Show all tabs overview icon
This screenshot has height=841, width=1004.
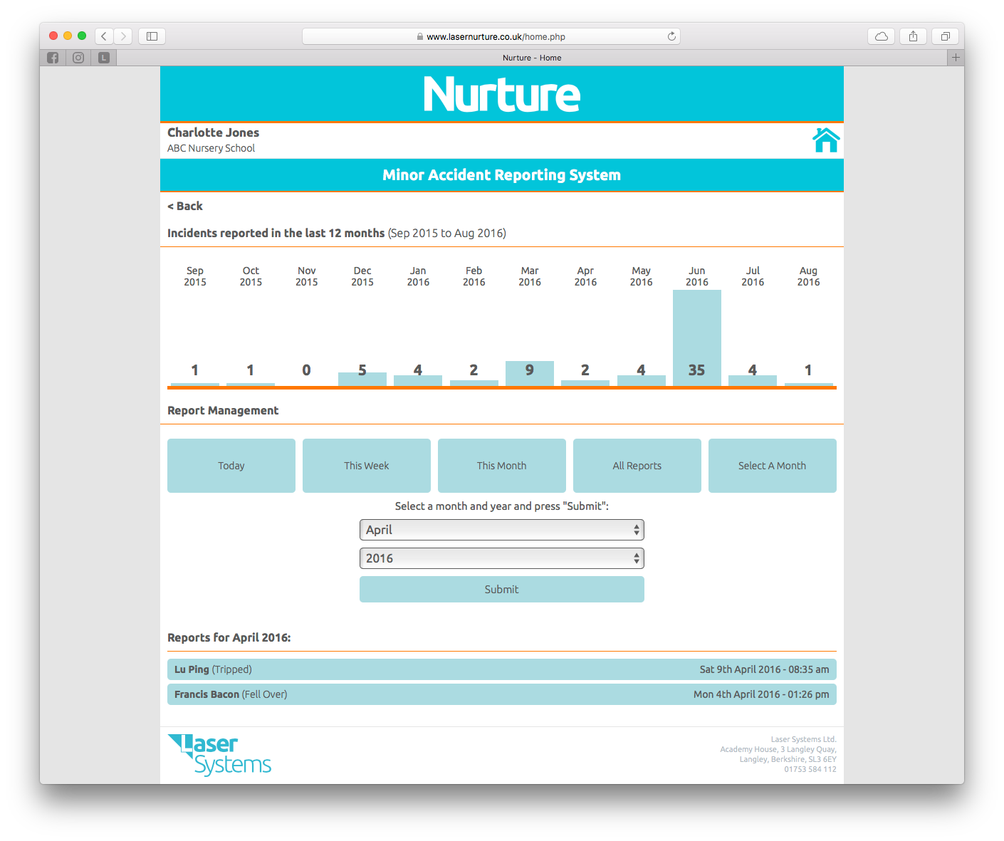945,36
